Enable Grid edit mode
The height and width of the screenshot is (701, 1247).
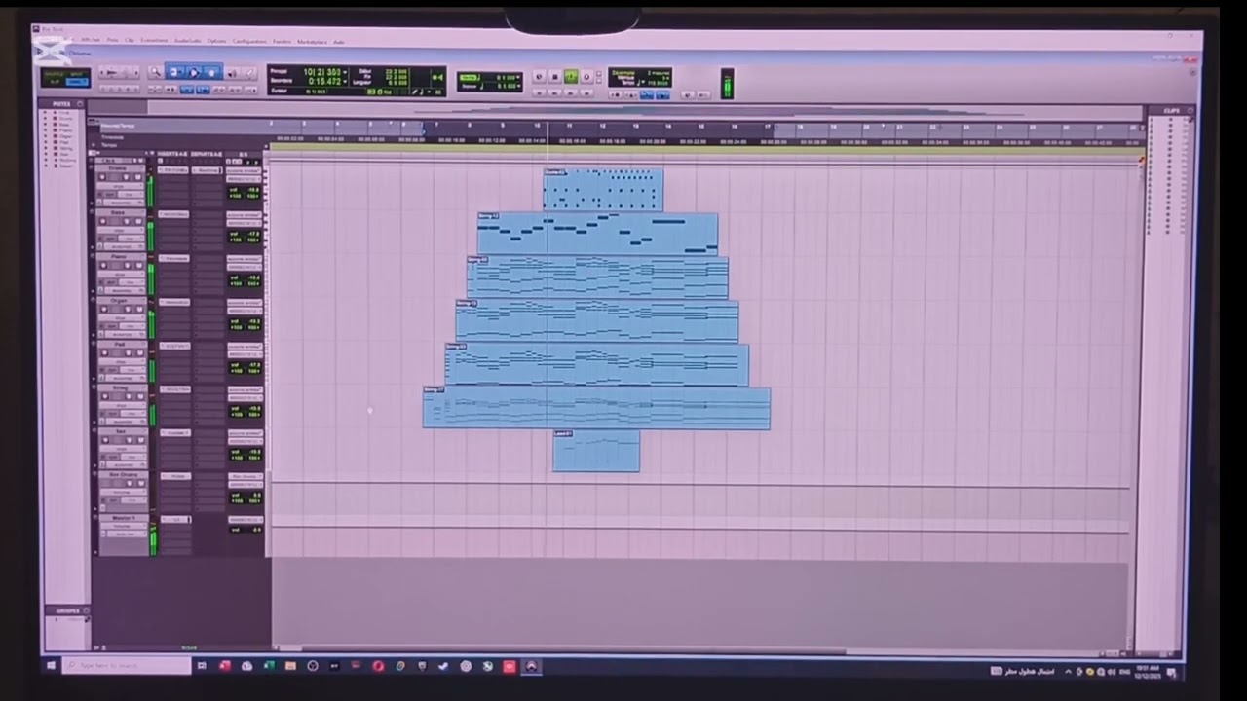coord(78,82)
